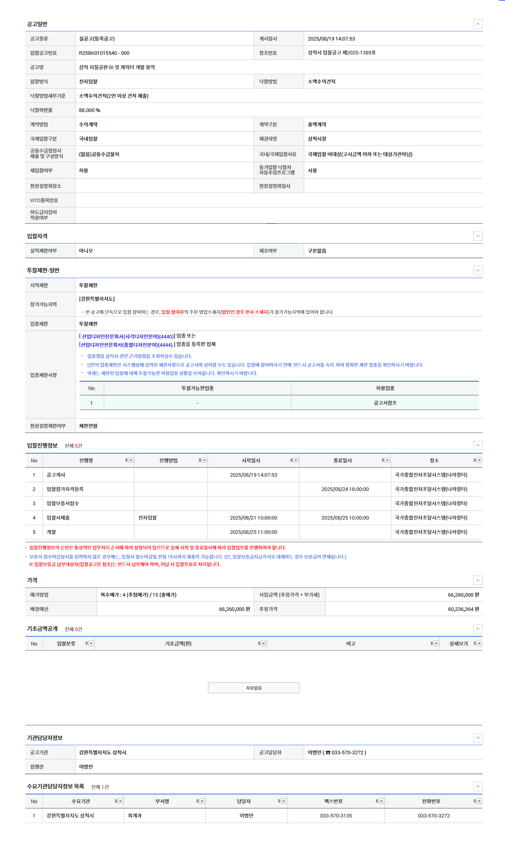Image resolution: width=505 pixels, height=856 pixels.
Task: Collapse the 투찰제한-일반 section
Action: click(x=478, y=271)
